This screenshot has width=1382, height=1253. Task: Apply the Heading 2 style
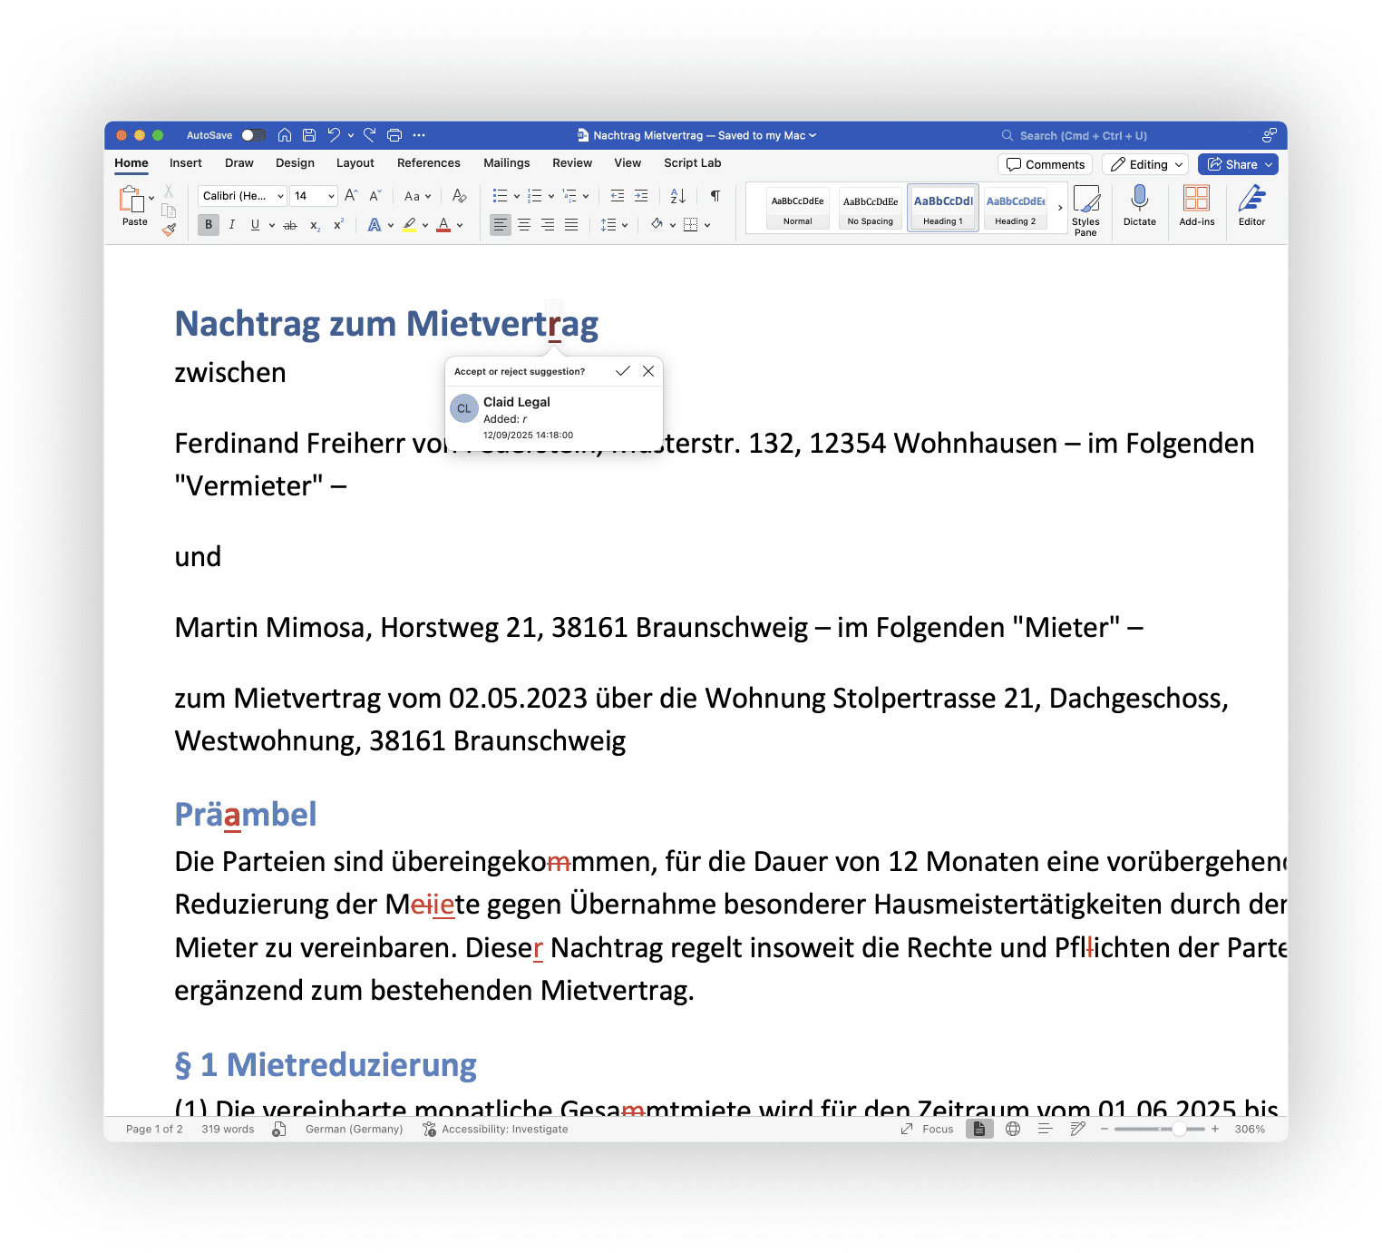[x=1014, y=208]
